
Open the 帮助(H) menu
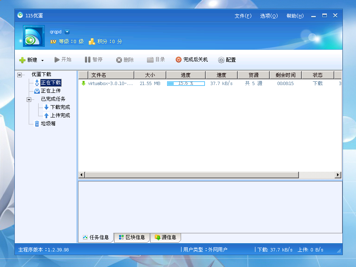295,16
